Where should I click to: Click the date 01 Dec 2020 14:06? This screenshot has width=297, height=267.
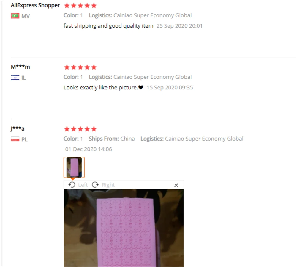(x=89, y=149)
